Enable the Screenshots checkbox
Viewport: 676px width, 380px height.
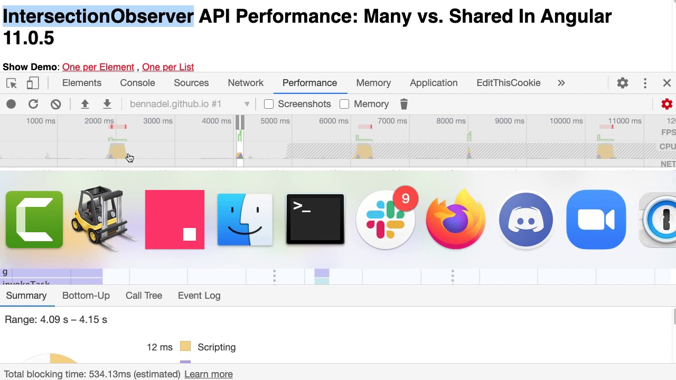click(x=269, y=104)
